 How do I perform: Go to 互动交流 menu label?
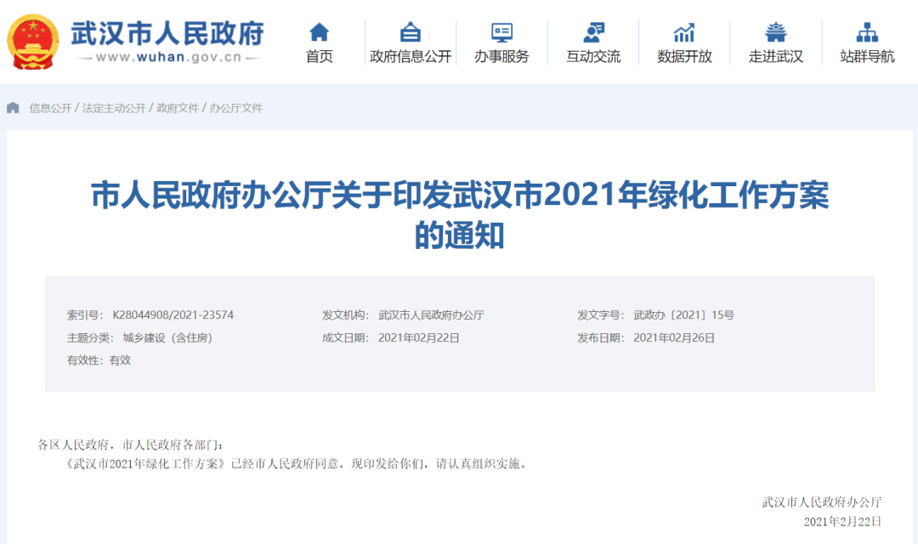[593, 57]
